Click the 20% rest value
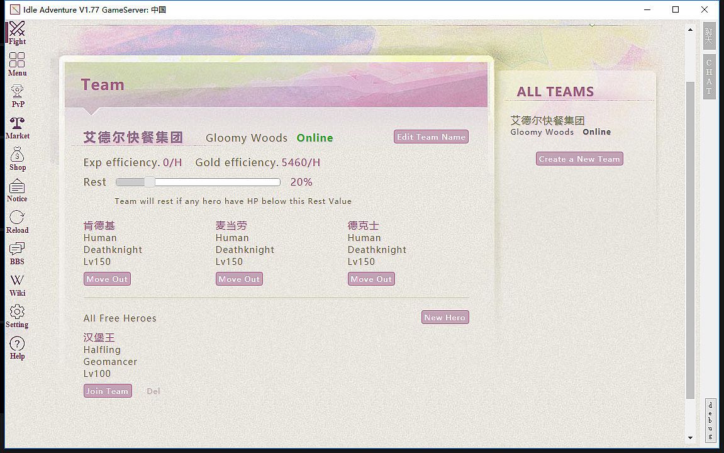This screenshot has height=453, width=724. pyautogui.click(x=301, y=182)
